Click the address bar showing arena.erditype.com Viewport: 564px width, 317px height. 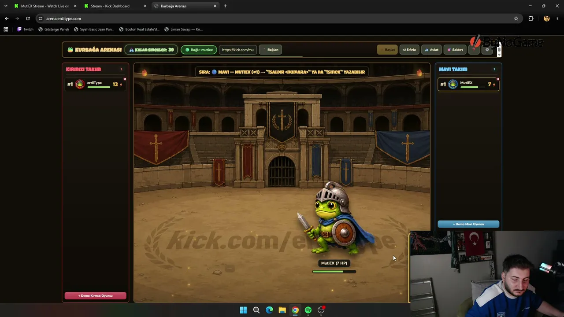278,18
